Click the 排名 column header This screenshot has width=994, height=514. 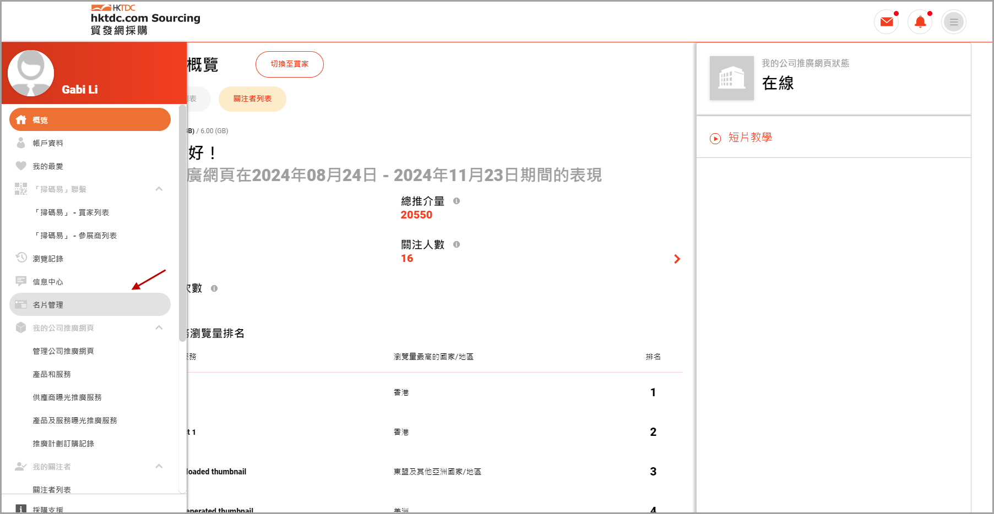653,357
